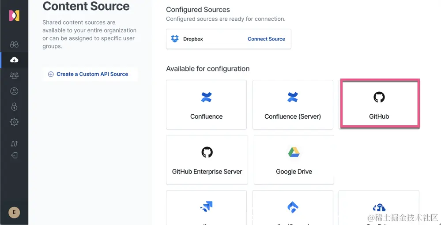441x225 pixels.
Task: Click the Configured Sources heading
Action: pos(198,10)
